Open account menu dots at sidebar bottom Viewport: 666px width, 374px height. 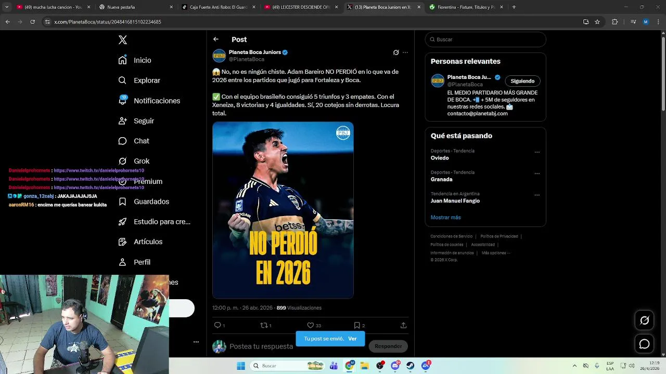pyautogui.click(x=196, y=342)
